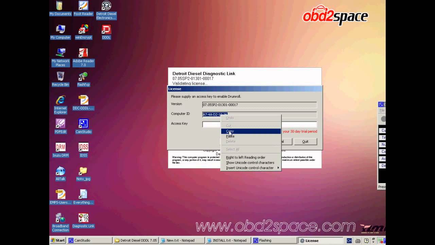
Task: Open Detroit Diesel Electronics desktop icon
Action: [x=106, y=11]
